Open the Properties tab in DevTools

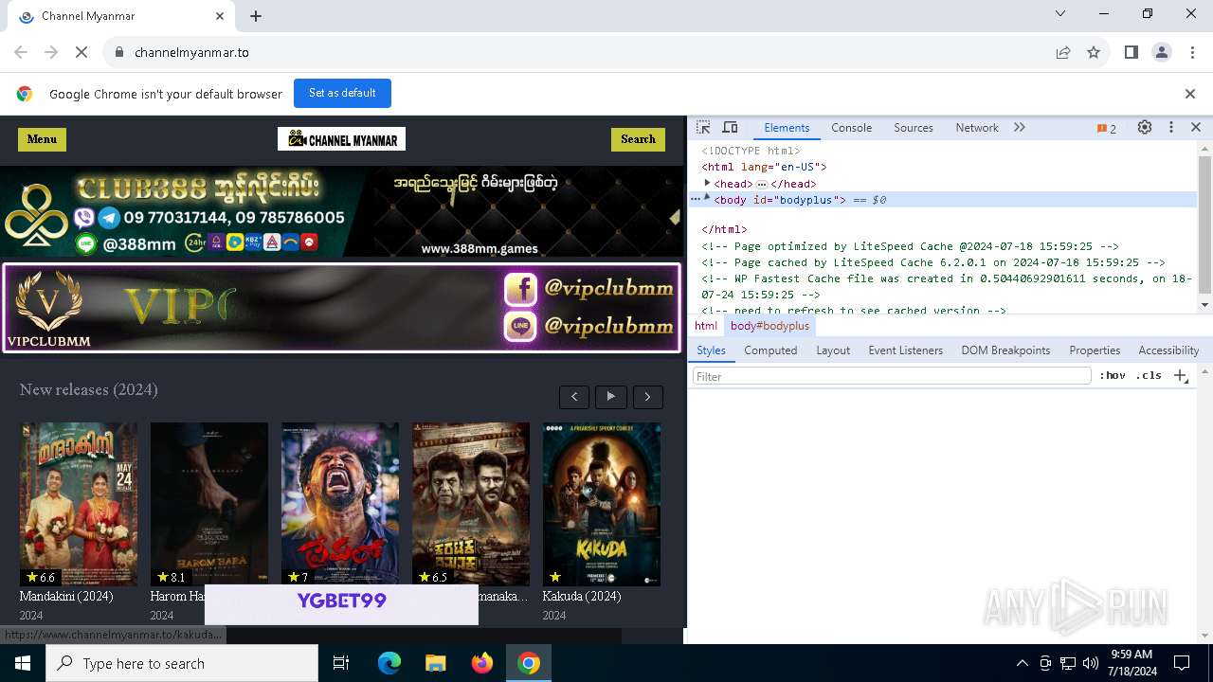[x=1095, y=350]
